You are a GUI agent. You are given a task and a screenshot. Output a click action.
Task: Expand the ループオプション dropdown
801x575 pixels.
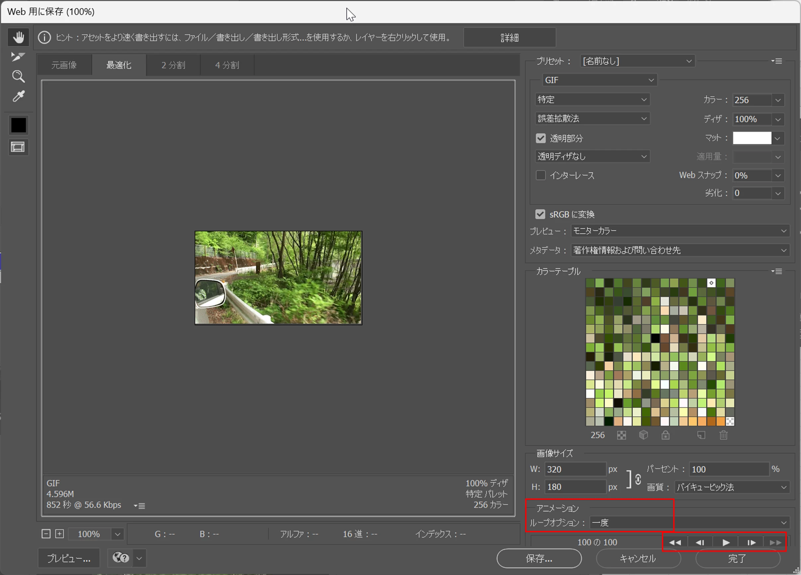(x=689, y=522)
